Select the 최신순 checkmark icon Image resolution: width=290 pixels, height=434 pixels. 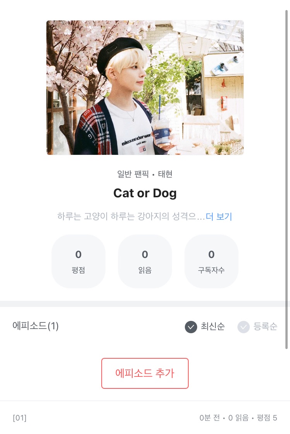(191, 327)
